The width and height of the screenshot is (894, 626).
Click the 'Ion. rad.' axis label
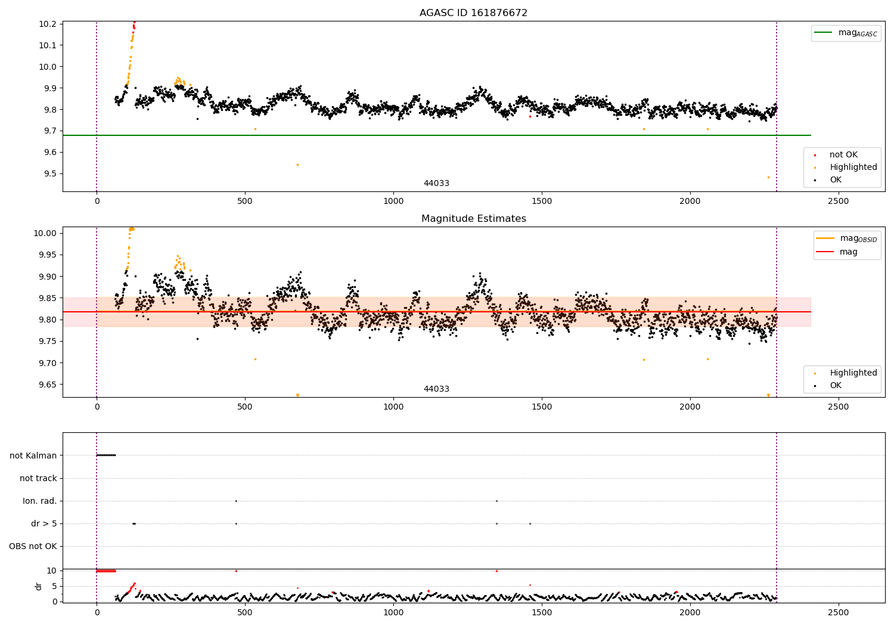pos(40,501)
